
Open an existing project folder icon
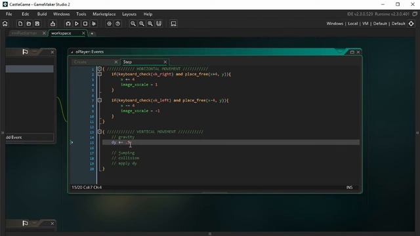tap(29, 24)
